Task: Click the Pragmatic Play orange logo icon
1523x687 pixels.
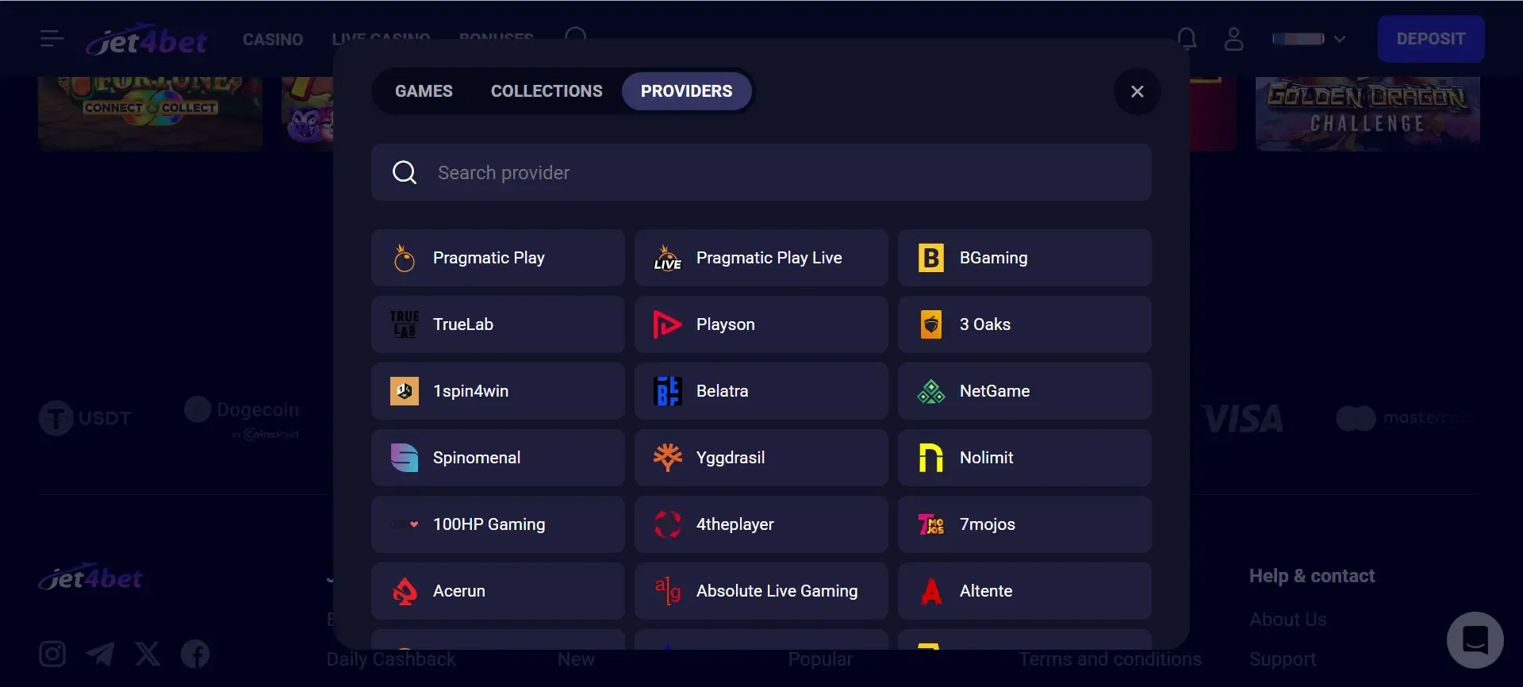Action: pos(404,258)
